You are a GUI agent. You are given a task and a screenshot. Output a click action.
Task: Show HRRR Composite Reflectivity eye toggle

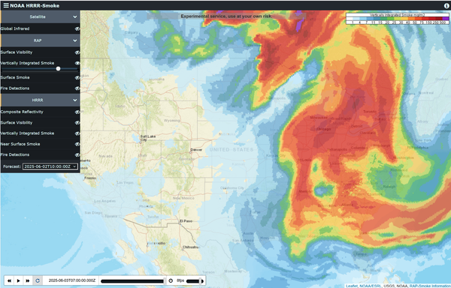(x=77, y=112)
